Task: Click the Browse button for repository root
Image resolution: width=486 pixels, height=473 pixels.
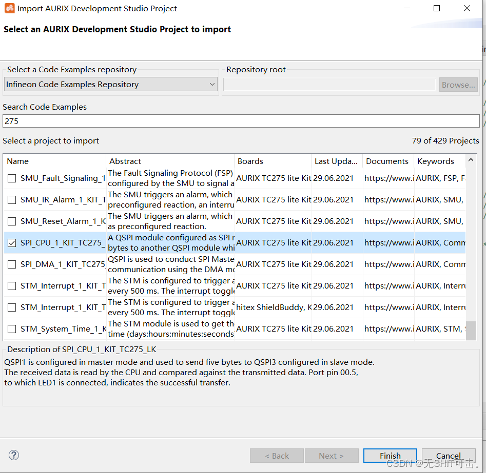Action: [458, 85]
